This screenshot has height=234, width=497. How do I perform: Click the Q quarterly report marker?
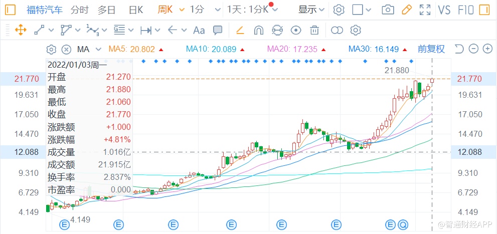(404, 225)
